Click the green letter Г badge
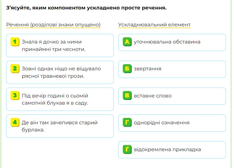The width and height of the screenshot is (234, 168). [x=127, y=122]
